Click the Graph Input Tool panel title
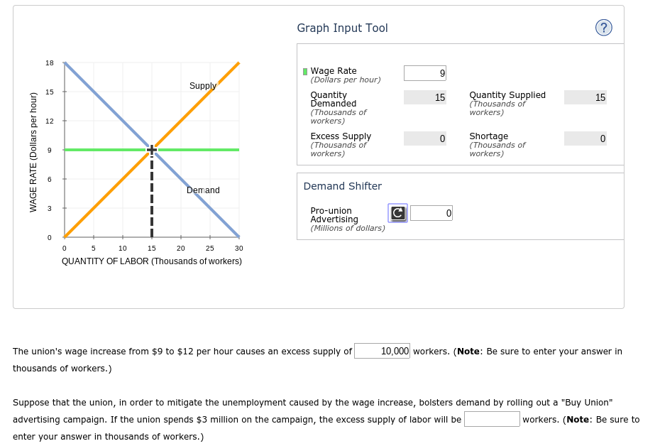 coord(342,27)
